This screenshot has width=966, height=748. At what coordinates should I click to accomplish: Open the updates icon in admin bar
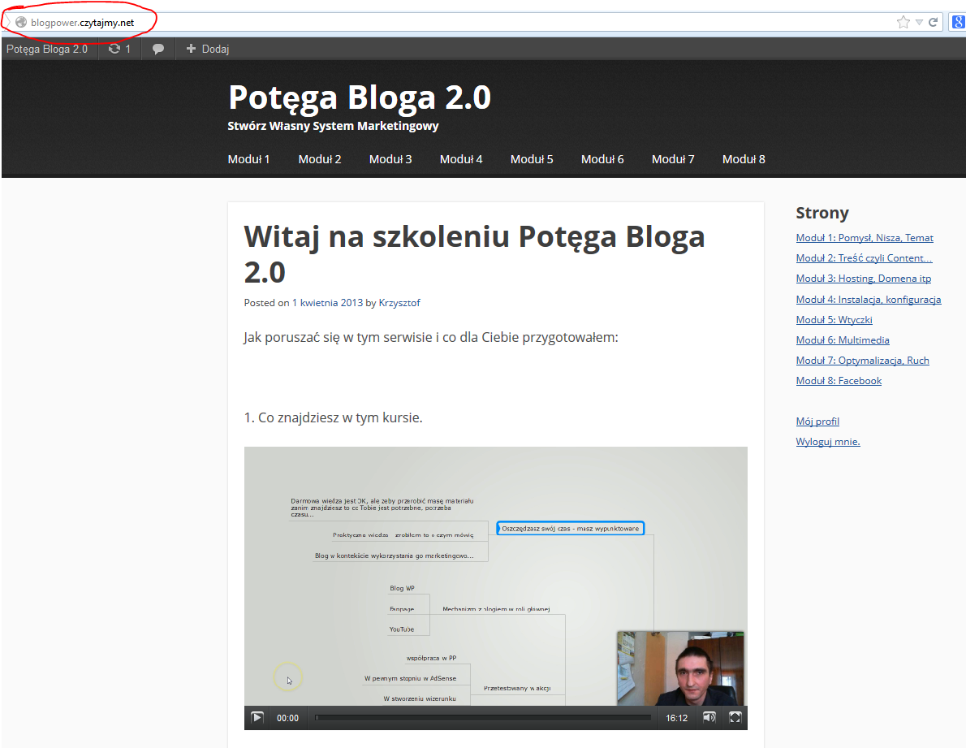[x=119, y=49]
